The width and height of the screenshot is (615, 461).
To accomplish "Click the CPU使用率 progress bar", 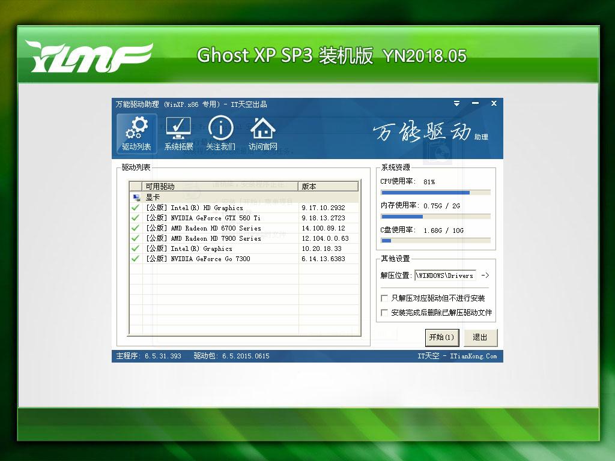I will pyautogui.click(x=435, y=192).
